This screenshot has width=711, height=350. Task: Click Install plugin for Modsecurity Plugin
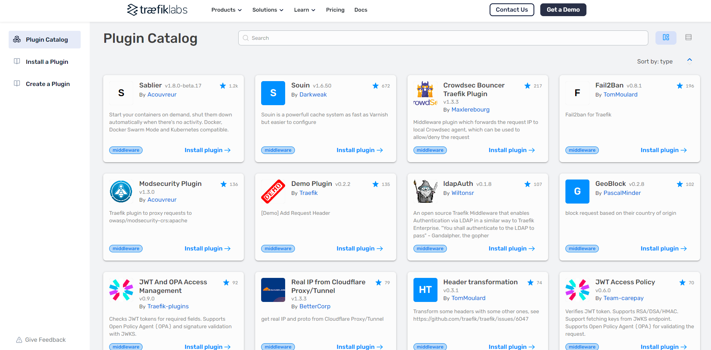point(207,249)
